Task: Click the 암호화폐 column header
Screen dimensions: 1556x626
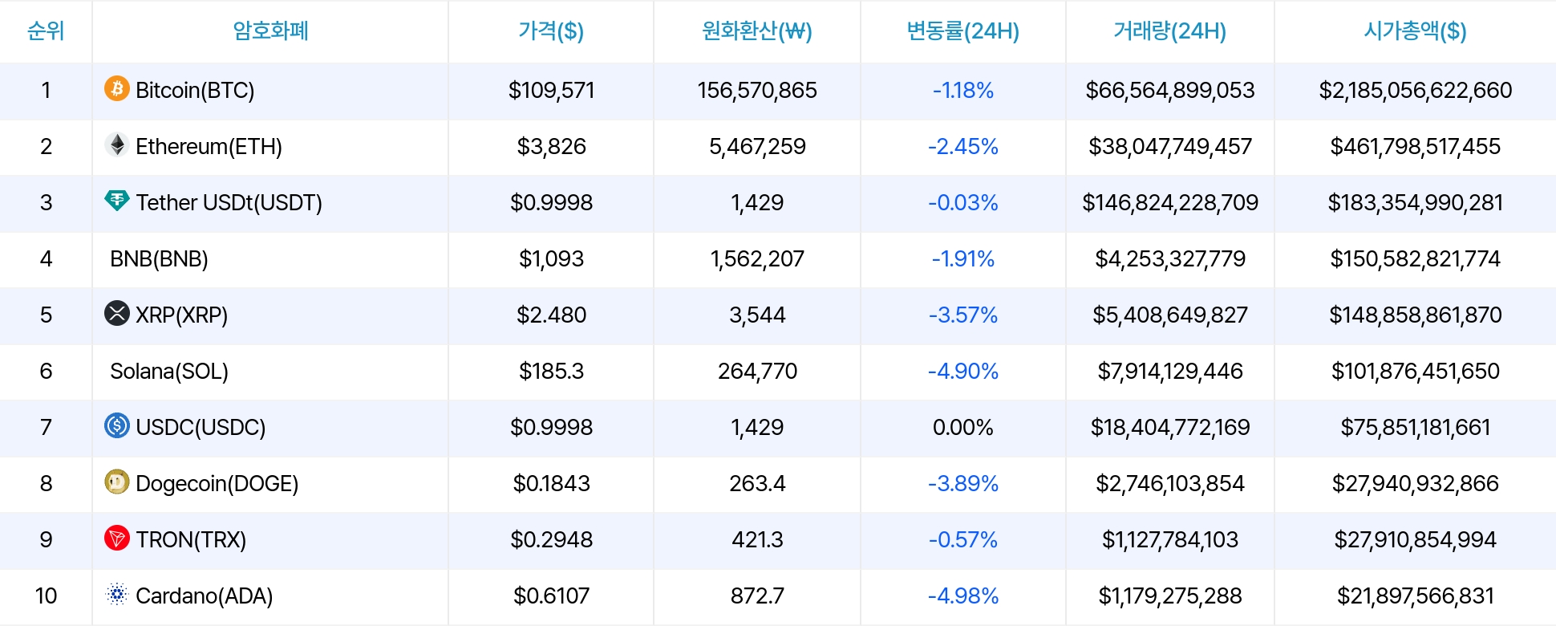Action: [270, 31]
